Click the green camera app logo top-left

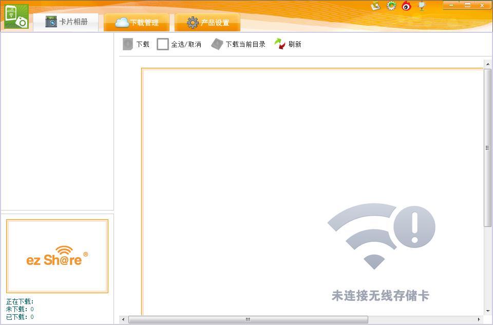16,15
